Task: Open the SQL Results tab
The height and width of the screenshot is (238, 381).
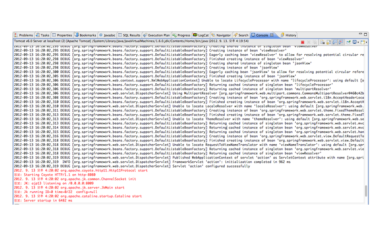Action: (x=129, y=35)
